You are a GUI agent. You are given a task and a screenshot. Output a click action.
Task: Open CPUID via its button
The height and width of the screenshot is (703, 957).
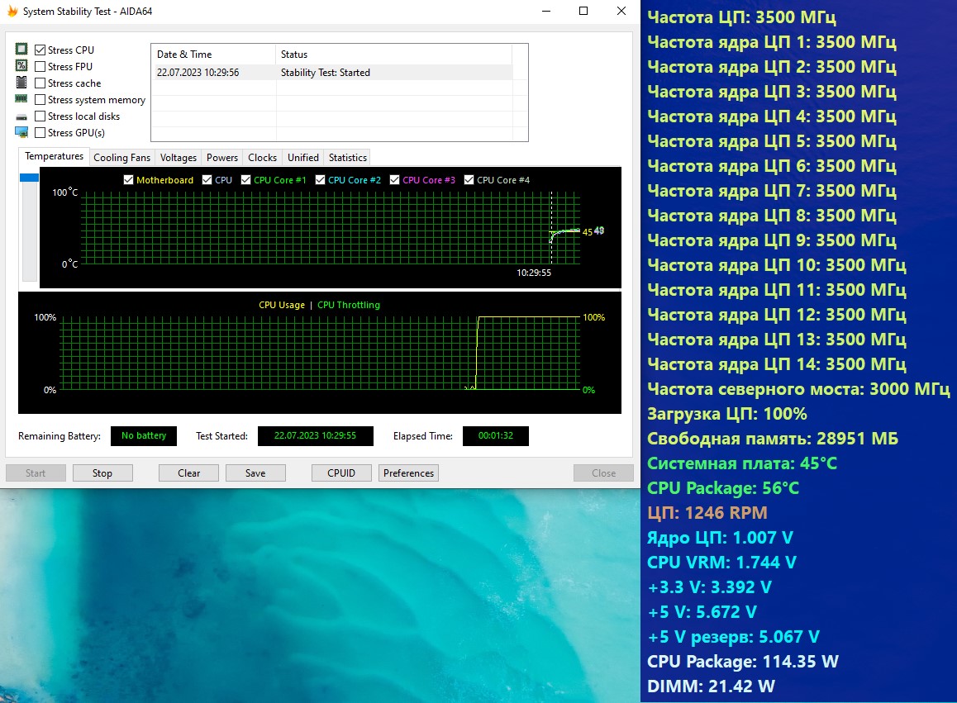(x=341, y=473)
